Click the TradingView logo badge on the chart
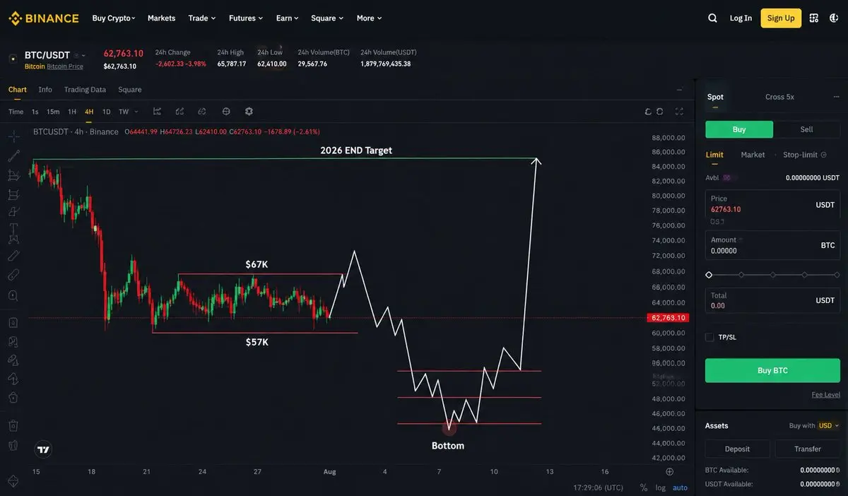848x496 pixels. 44,449
